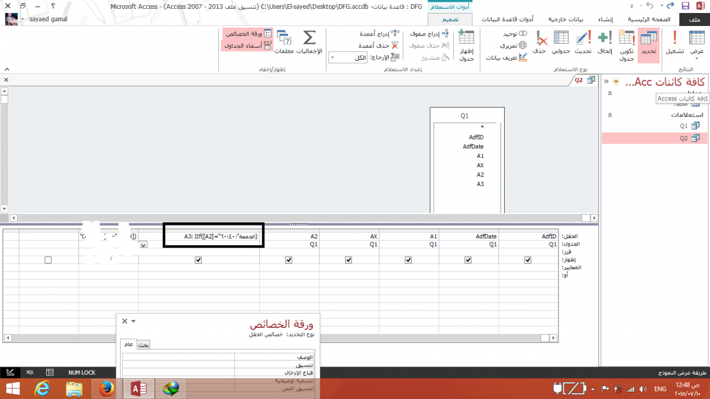710x399 pixels.
Task: Click Delete Columns (حذف أعمدة)
Action: tap(379, 46)
